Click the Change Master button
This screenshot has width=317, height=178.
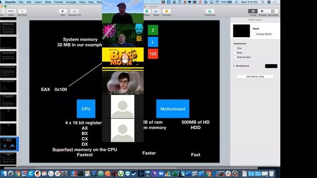click(x=264, y=34)
